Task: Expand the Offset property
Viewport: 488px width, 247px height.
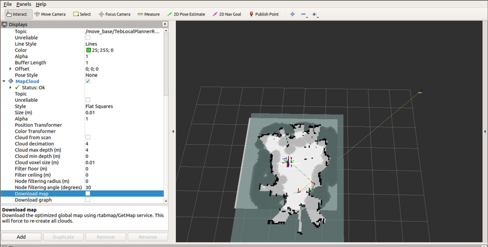Action: (11, 69)
